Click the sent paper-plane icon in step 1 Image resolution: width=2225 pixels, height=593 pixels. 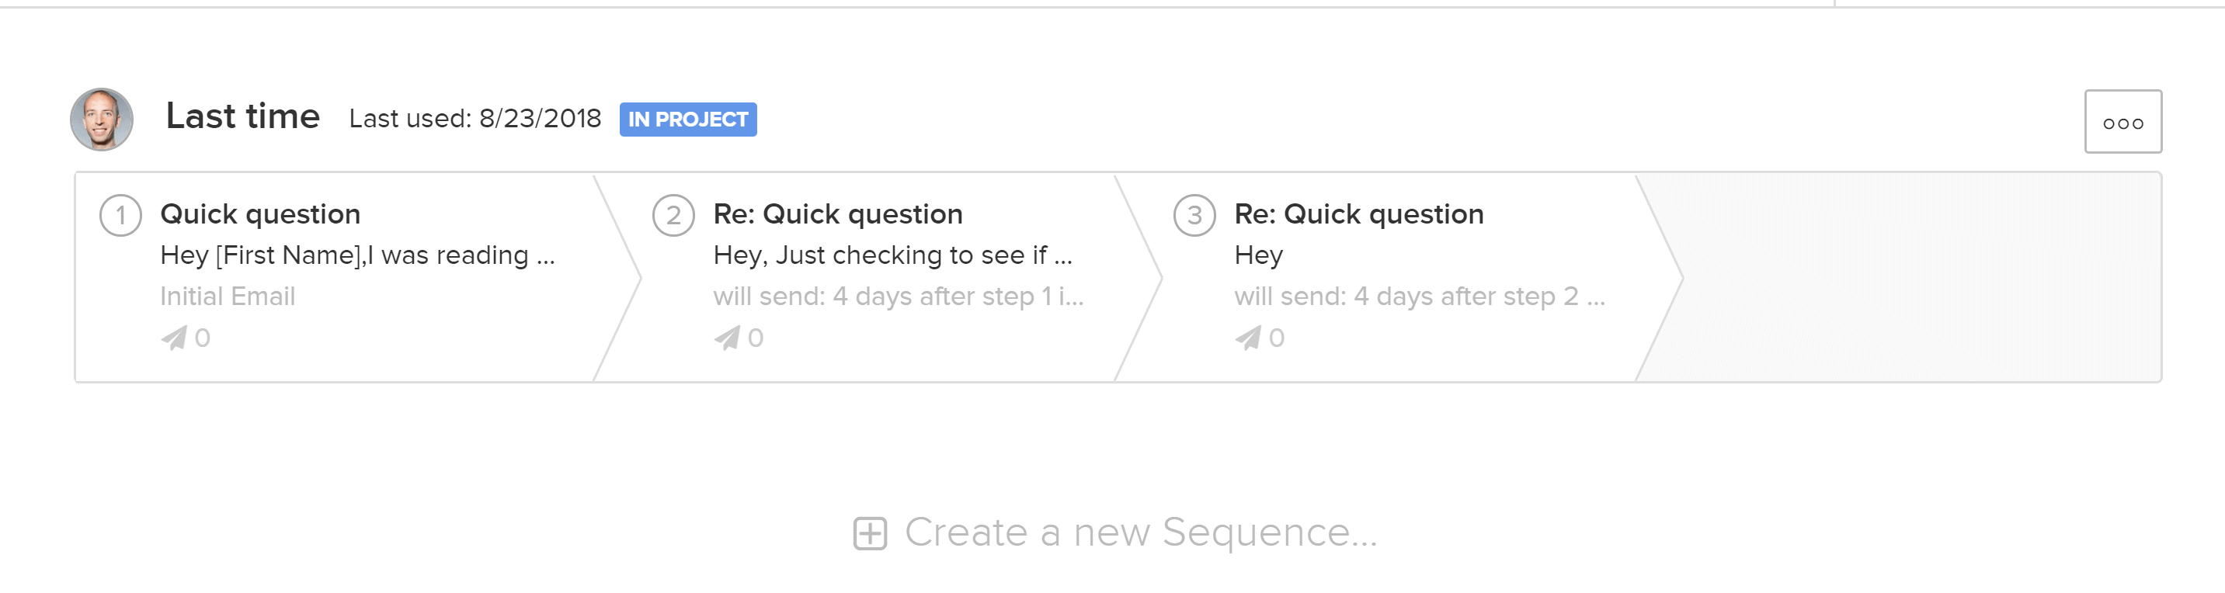[174, 338]
